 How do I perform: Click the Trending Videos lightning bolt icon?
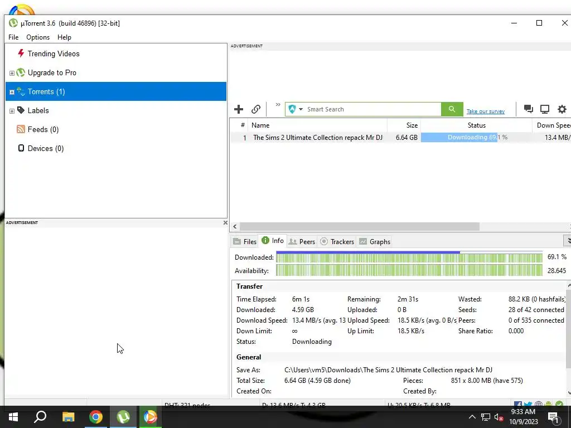(21, 53)
